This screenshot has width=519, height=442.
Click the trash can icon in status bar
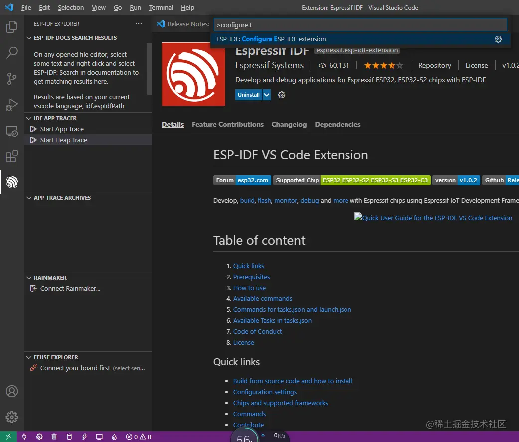pos(54,437)
